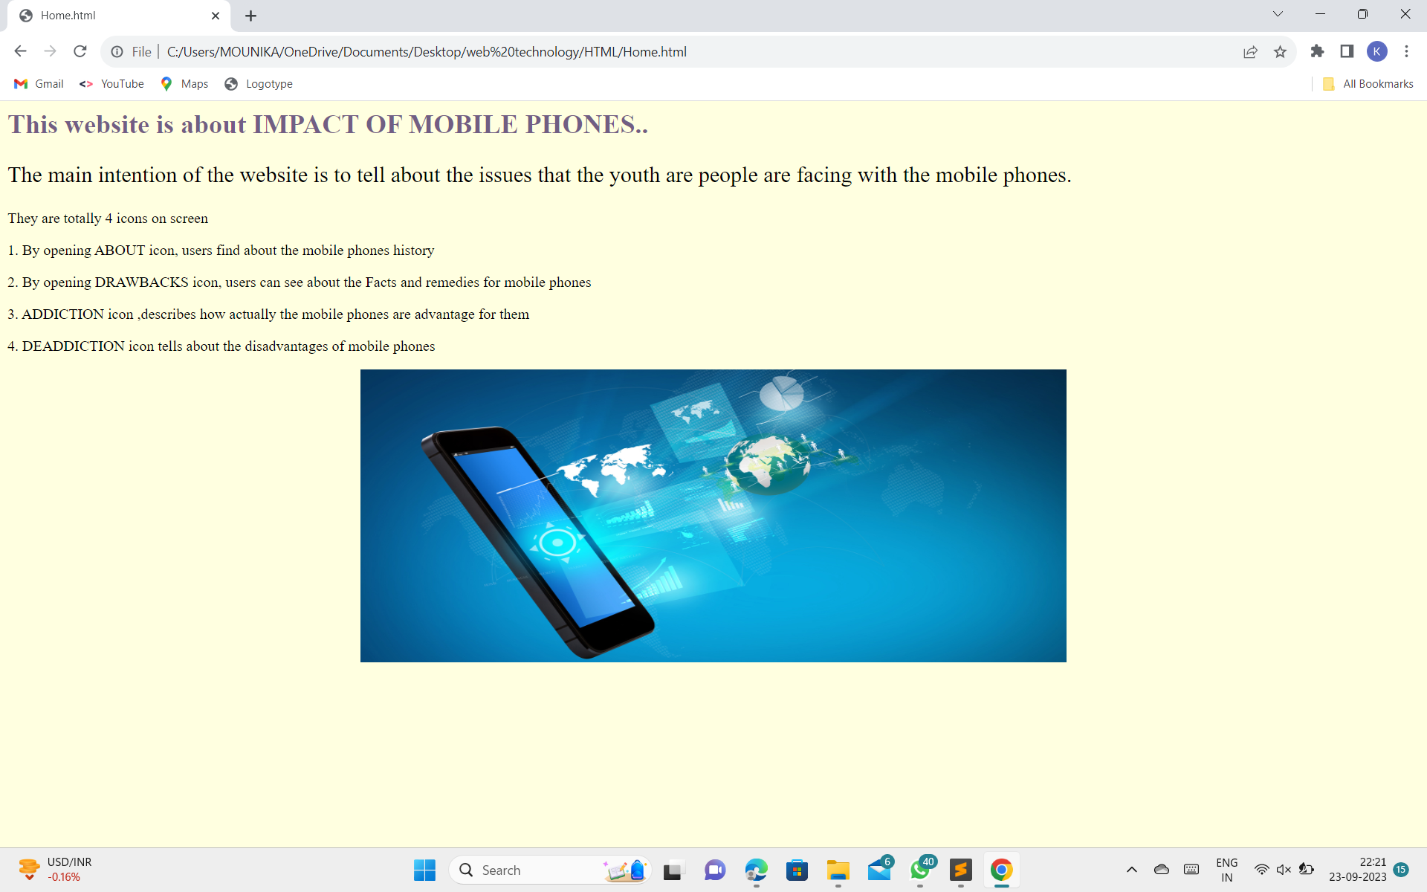Click the profile avatar with letter K
Image resolution: width=1427 pixels, height=892 pixels.
(x=1378, y=51)
